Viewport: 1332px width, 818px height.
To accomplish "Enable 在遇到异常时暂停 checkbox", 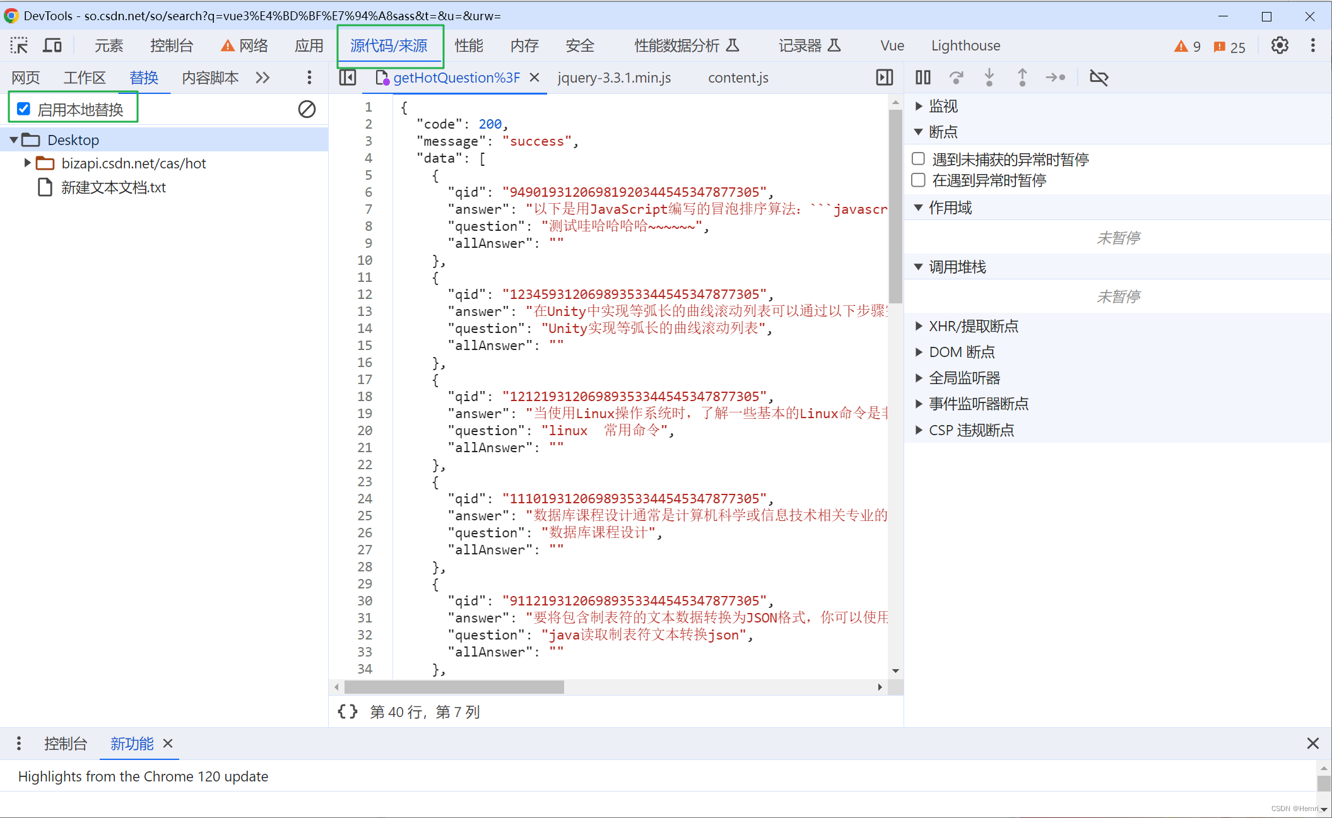I will click(919, 180).
